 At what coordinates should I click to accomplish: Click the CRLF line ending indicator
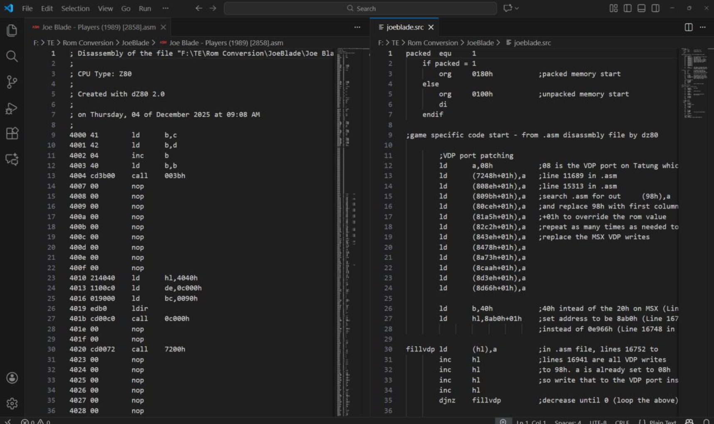click(x=622, y=422)
